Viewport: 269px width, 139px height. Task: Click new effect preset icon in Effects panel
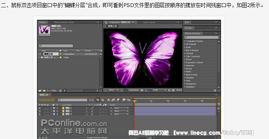click(215, 90)
